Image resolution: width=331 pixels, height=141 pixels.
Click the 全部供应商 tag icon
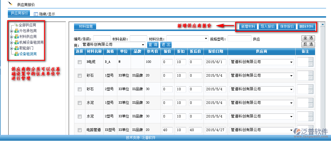point(17,25)
